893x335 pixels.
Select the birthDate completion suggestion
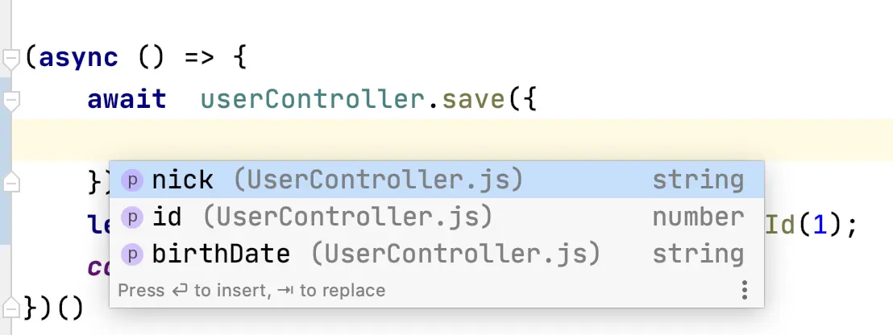(x=437, y=254)
